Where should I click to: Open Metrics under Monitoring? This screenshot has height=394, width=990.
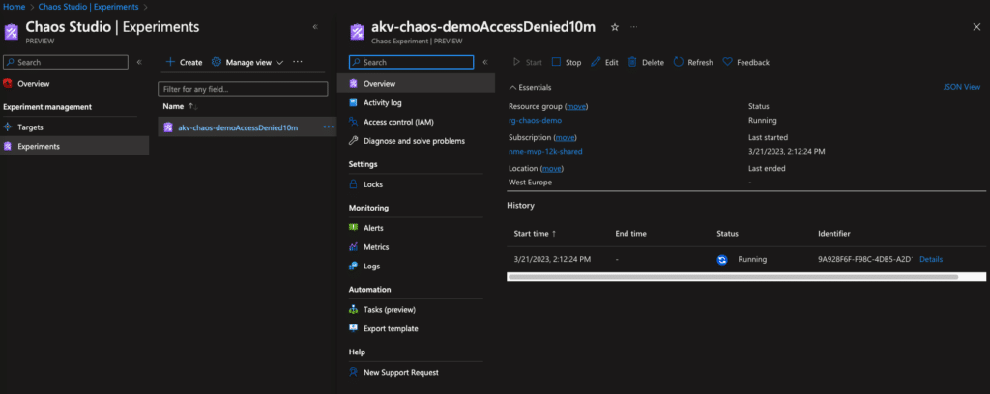tap(376, 247)
